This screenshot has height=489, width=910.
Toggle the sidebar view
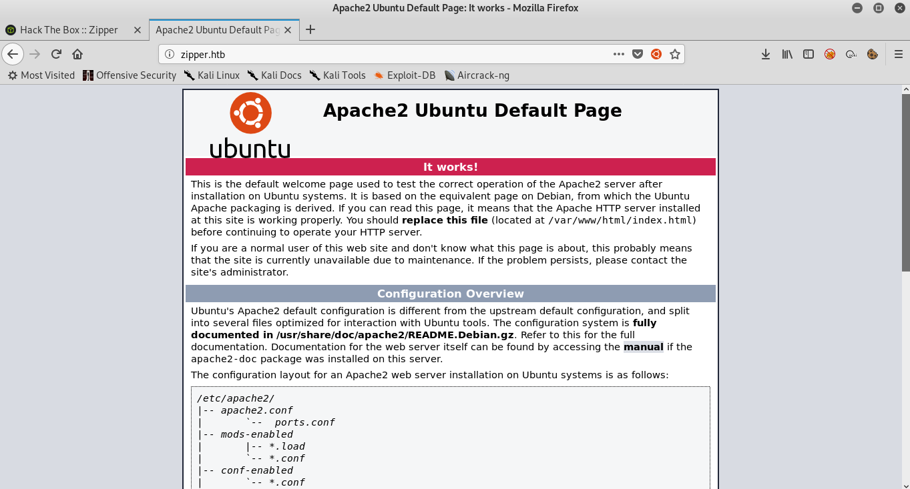point(809,54)
